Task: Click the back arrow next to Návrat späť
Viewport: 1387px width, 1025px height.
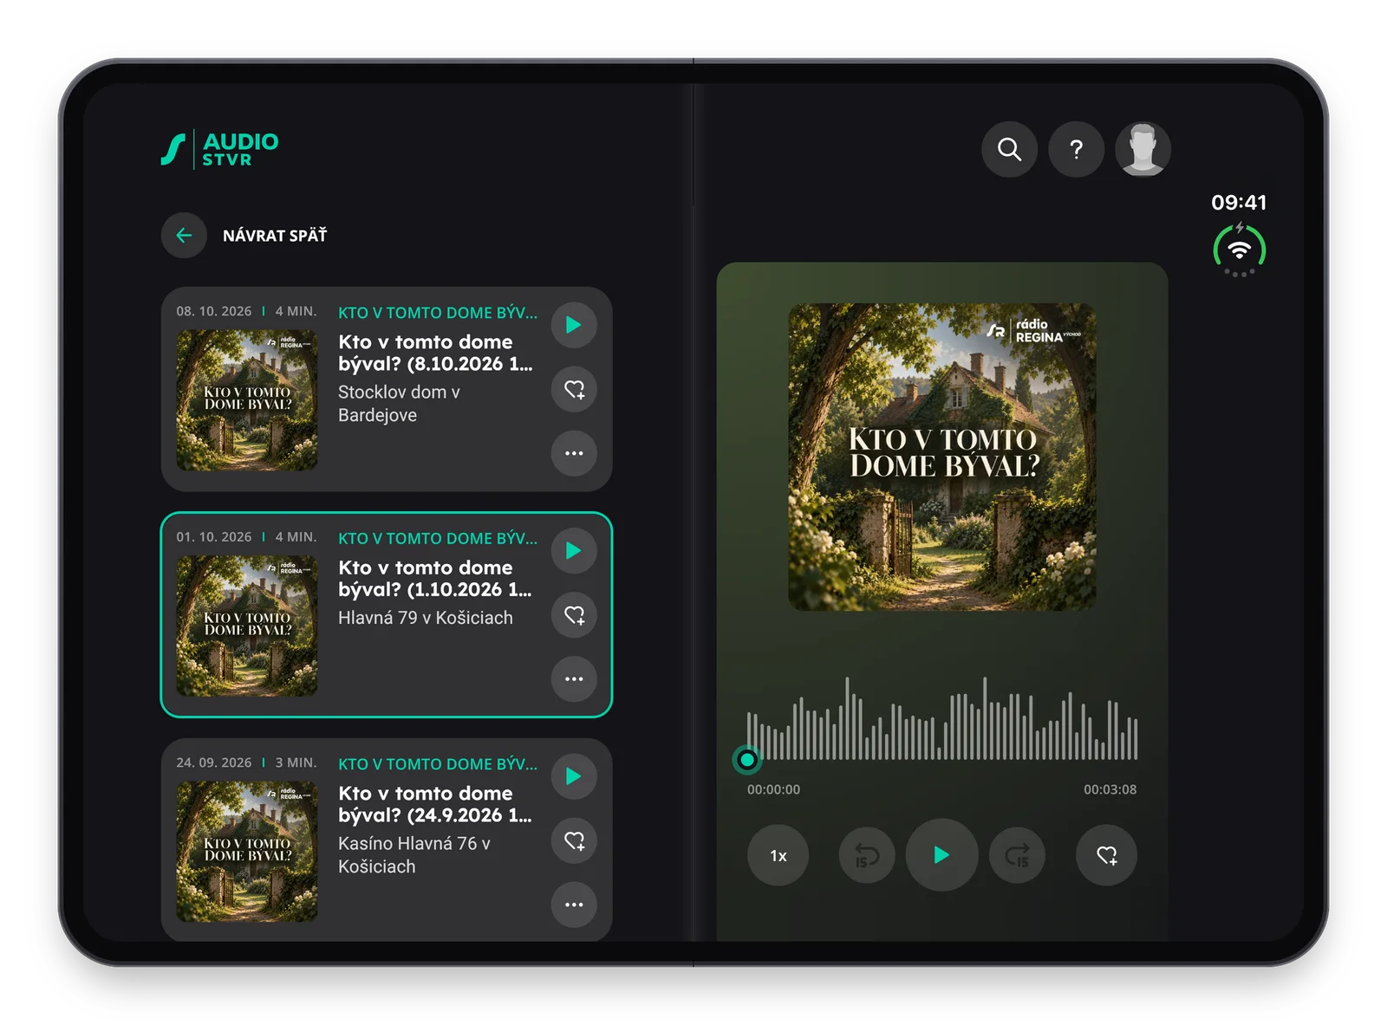Action: click(x=184, y=235)
